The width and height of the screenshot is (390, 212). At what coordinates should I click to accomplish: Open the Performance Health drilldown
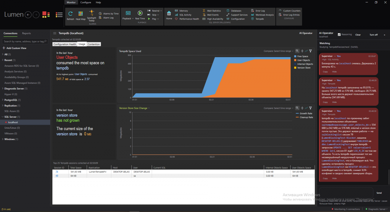tap(187, 19)
